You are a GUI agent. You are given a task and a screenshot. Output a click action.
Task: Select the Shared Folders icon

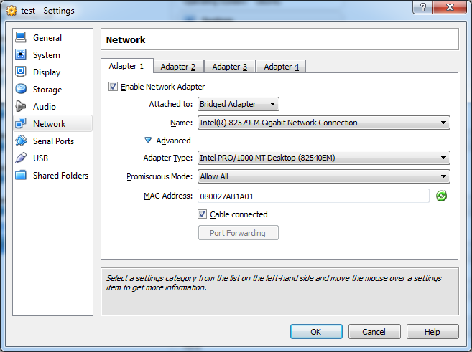coord(20,176)
